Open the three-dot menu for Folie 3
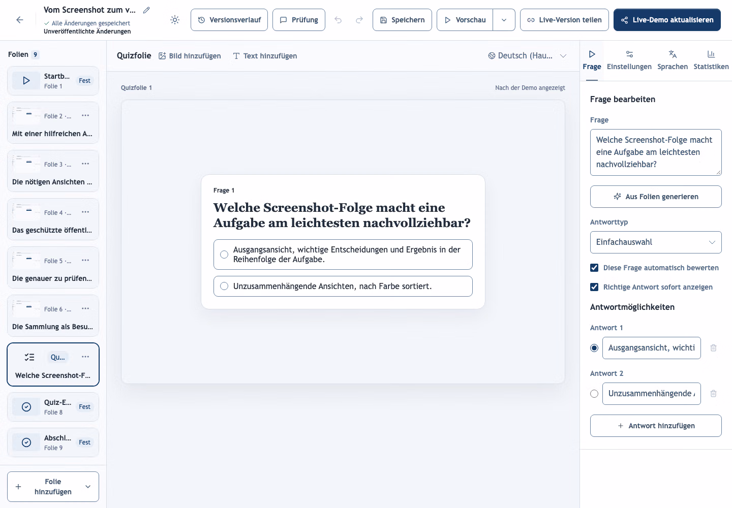The image size is (732, 508). pyautogui.click(x=85, y=164)
